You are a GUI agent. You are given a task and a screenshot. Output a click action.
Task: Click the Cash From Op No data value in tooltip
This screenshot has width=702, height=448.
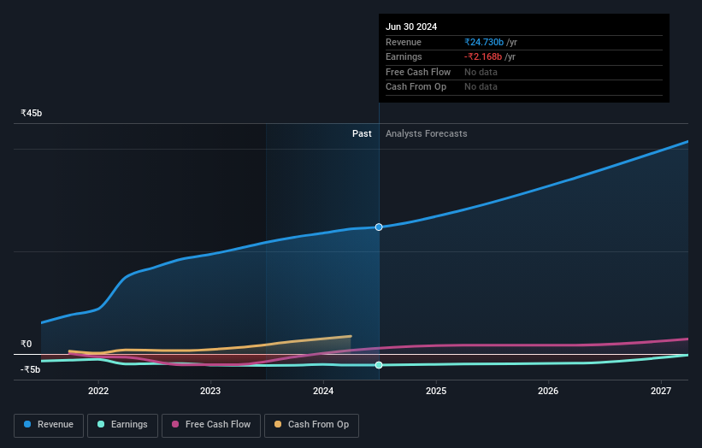coord(481,87)
